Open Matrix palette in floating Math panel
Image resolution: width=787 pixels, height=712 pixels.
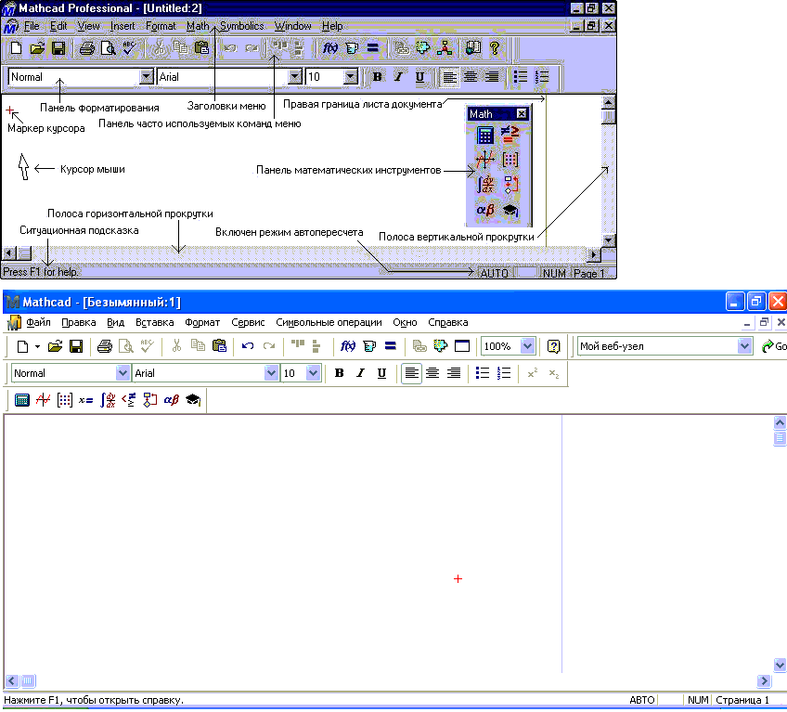[x=510, y=160]
